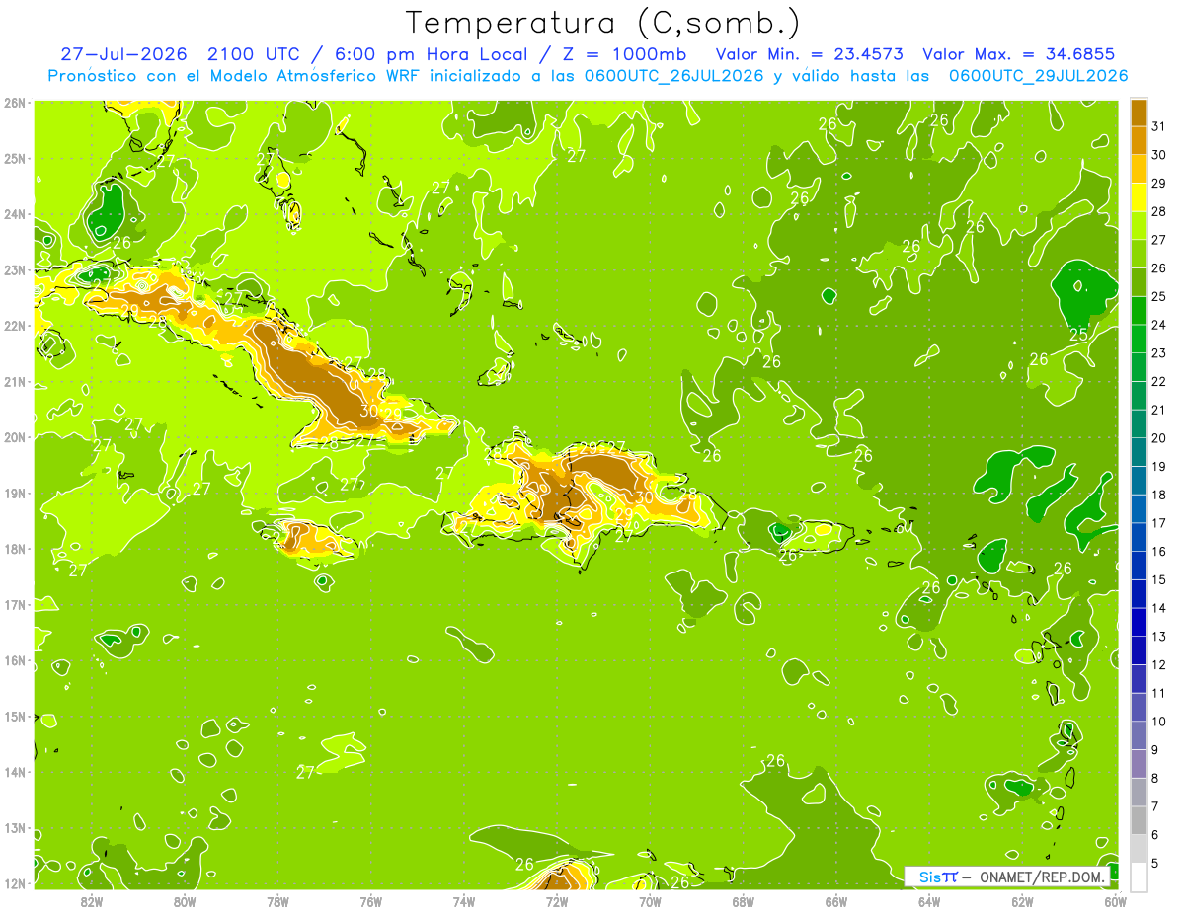
Task: Click "6:00 pm Hora Local" in header
Action: pyautogui.click(x=433, y=54)
